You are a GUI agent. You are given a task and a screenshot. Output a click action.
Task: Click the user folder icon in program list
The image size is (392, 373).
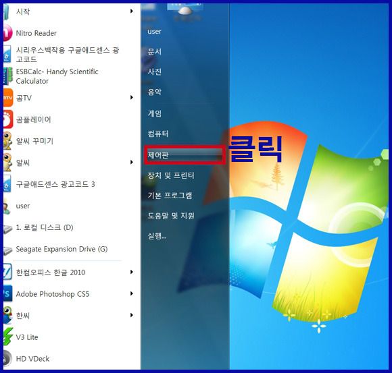click(7, 206)
